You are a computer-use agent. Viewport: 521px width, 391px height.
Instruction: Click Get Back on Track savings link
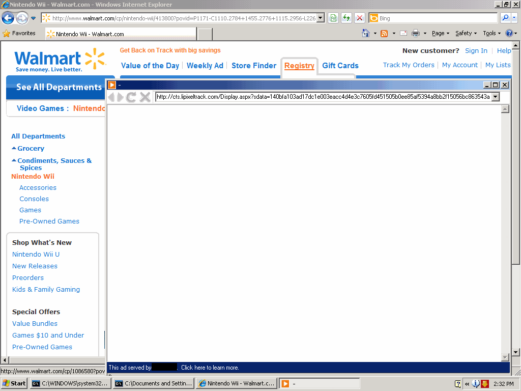(170, 50)
